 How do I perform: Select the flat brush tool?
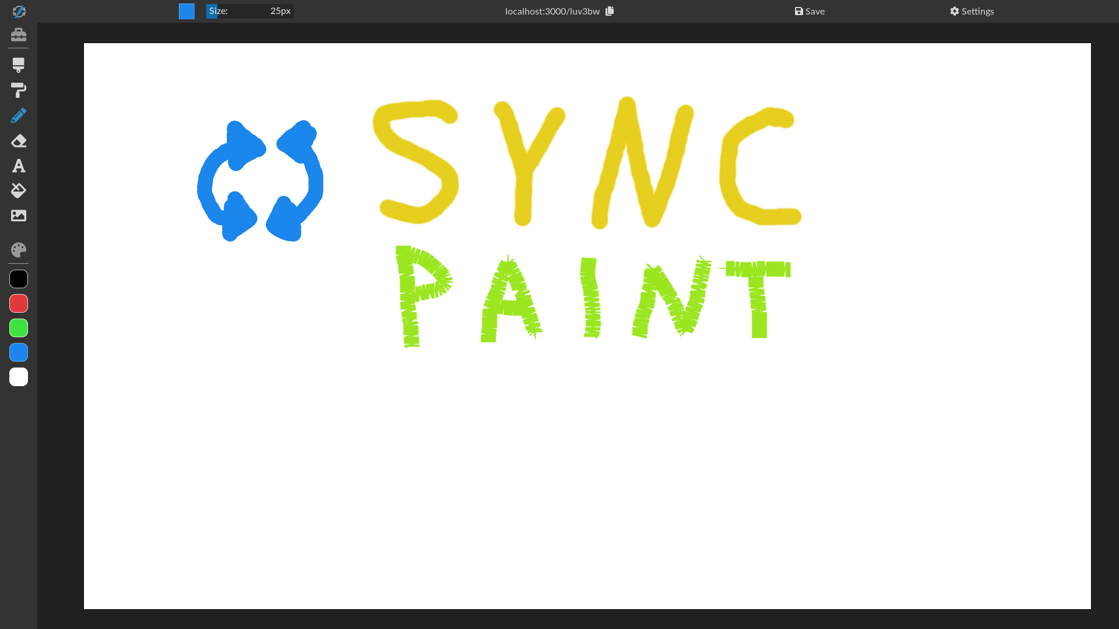pyautogui.click(x=19, y=65)
